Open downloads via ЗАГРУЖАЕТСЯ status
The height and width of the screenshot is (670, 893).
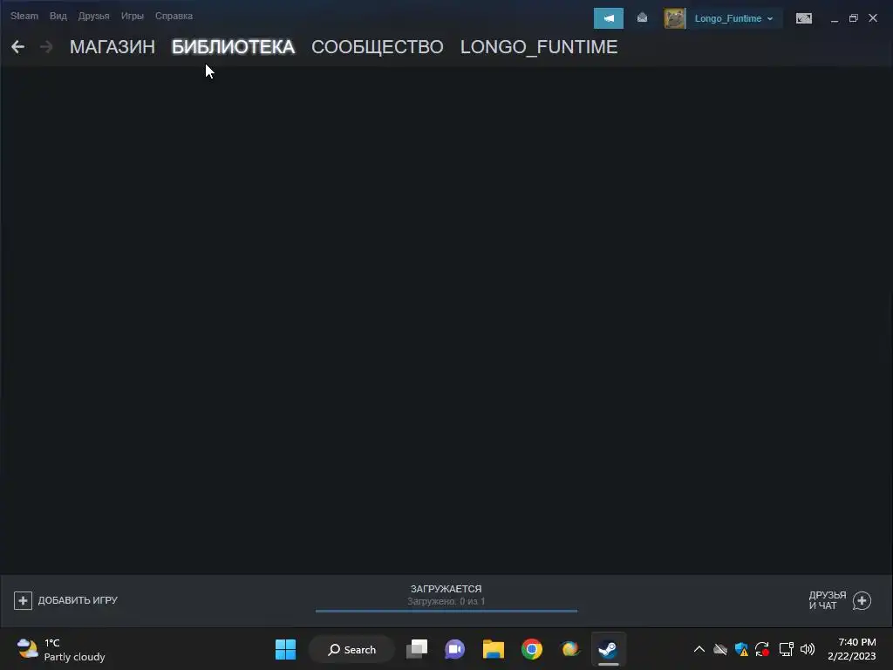tap(446, 589)
